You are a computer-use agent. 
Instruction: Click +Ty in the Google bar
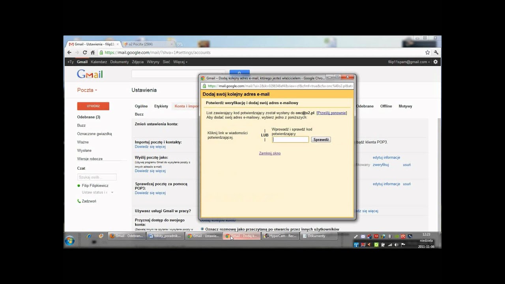point(70,62)
